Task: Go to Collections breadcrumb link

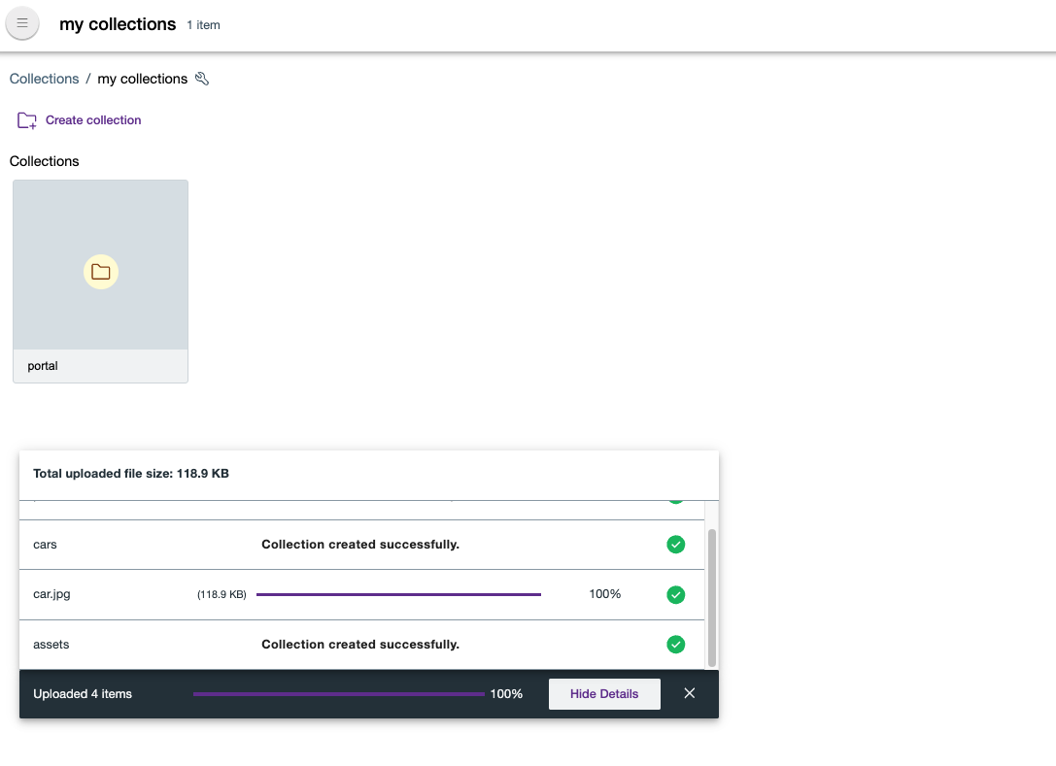Action: tap(44, 79)
